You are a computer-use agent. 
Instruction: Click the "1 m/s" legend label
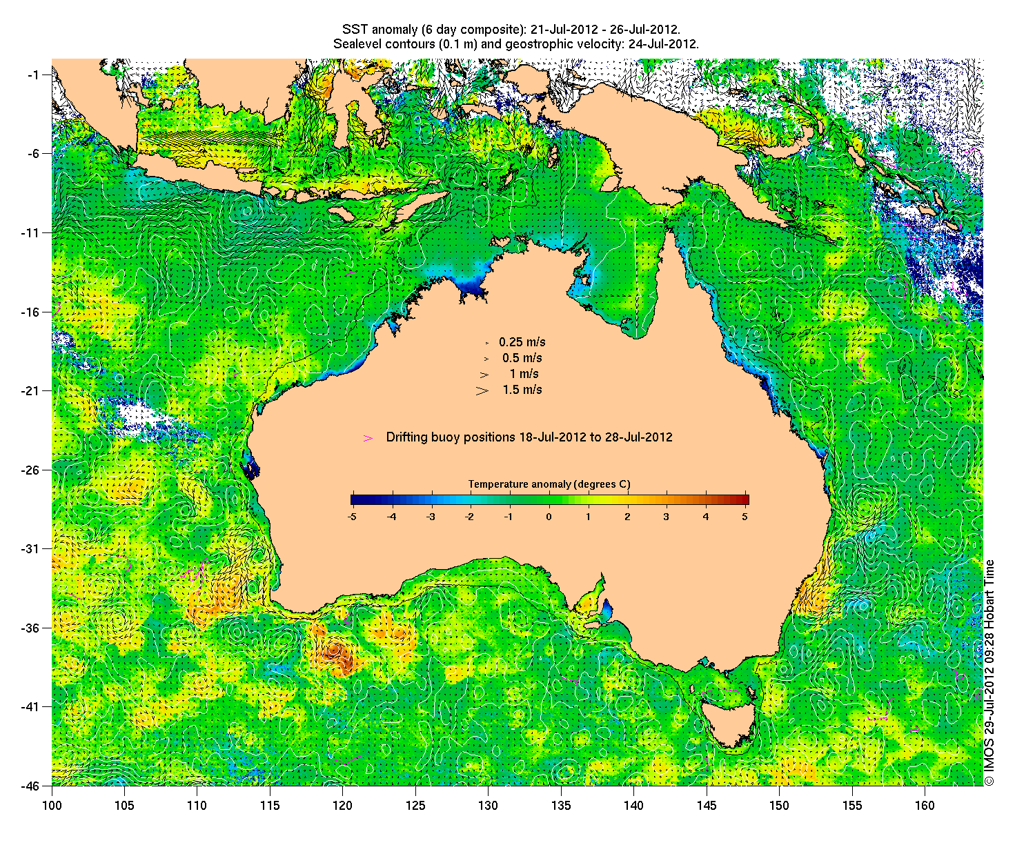(524, 374)
